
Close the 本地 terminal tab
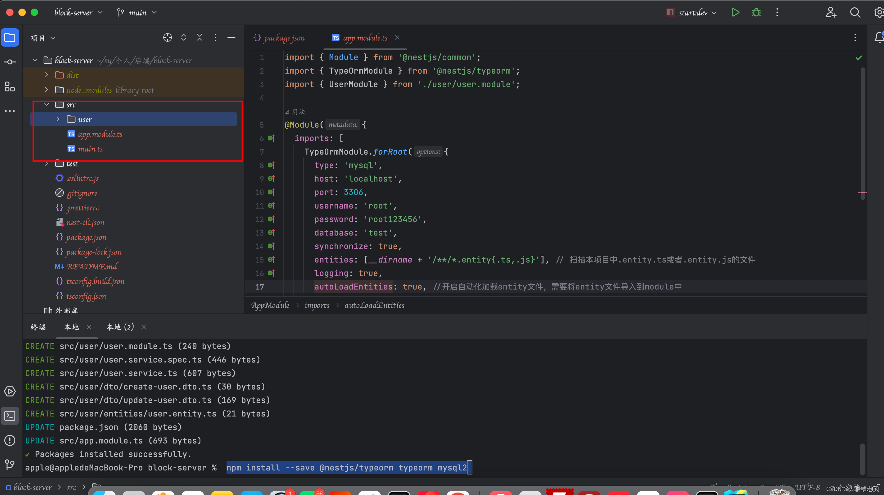click(x=89, y=327)
